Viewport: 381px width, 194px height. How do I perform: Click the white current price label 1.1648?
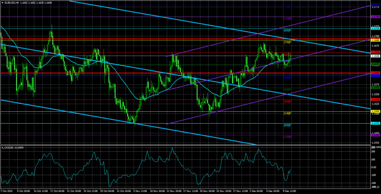[x=375, y=56]
